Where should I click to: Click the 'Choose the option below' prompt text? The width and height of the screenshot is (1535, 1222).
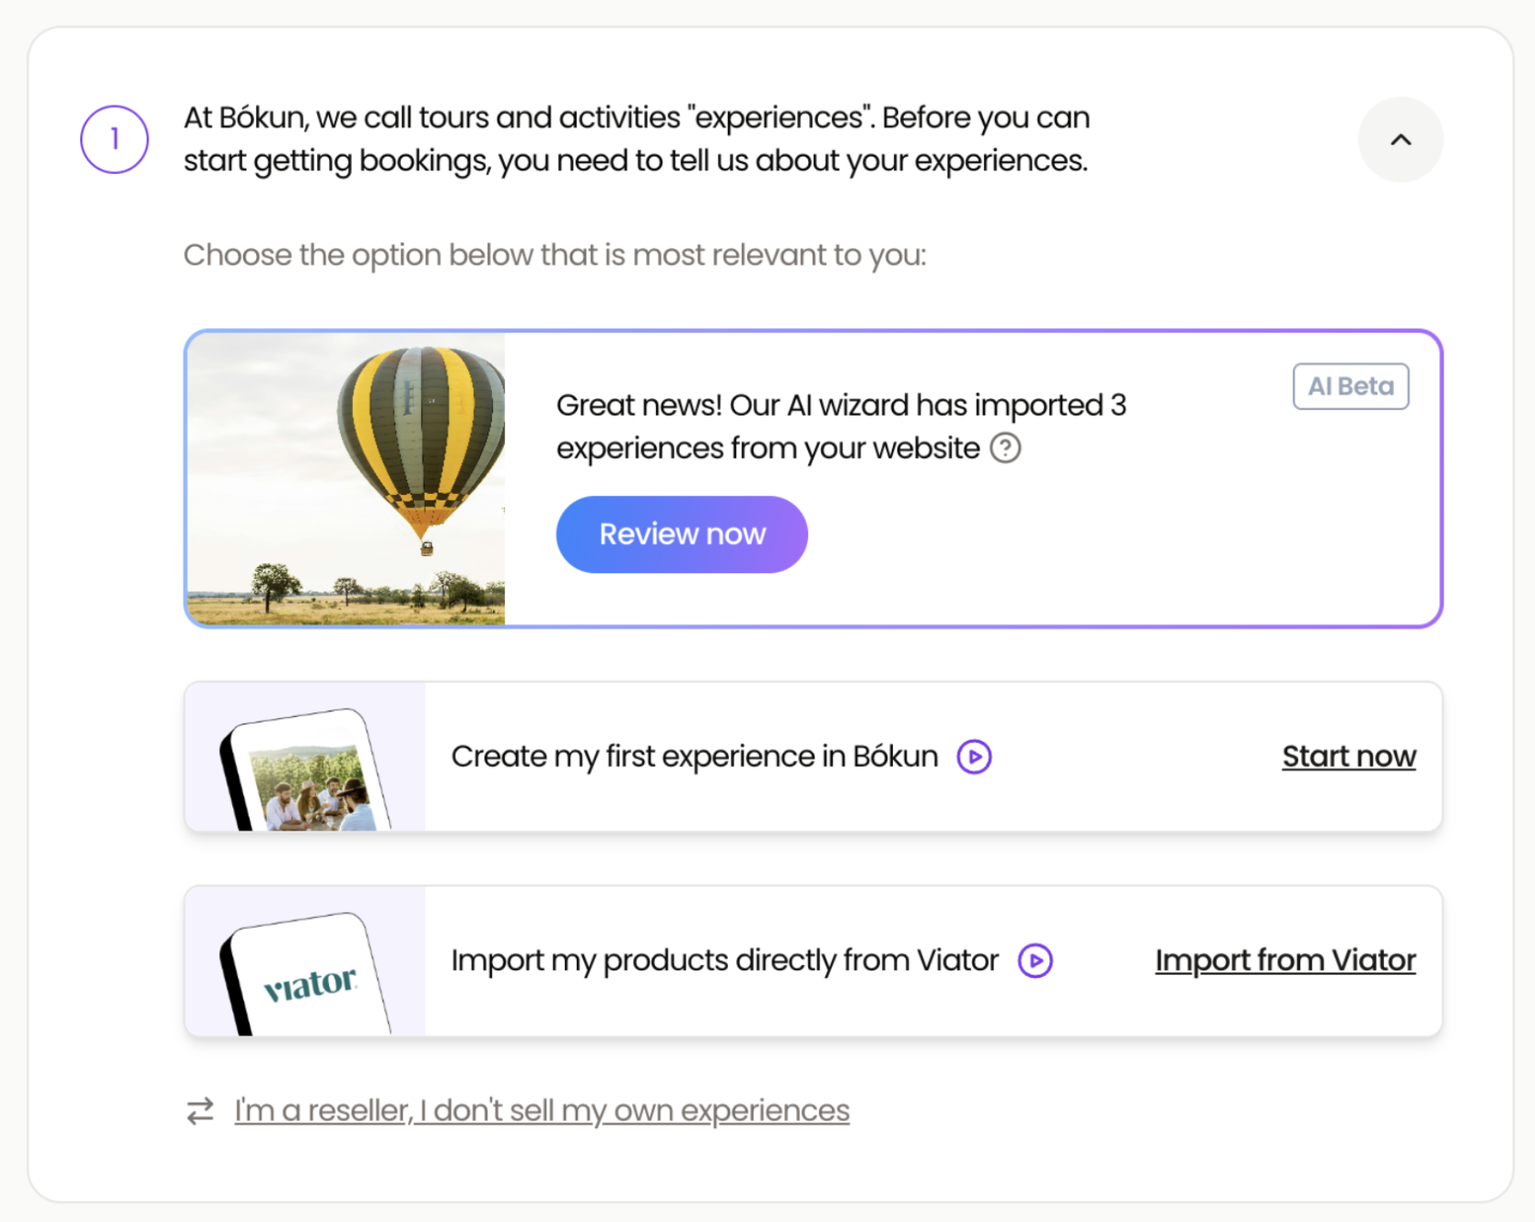coord(555,255)
